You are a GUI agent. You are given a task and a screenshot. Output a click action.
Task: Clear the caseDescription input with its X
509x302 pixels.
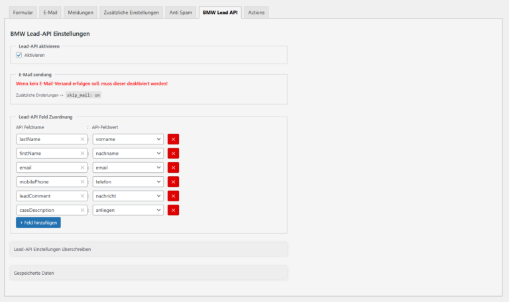click(82, 210)
